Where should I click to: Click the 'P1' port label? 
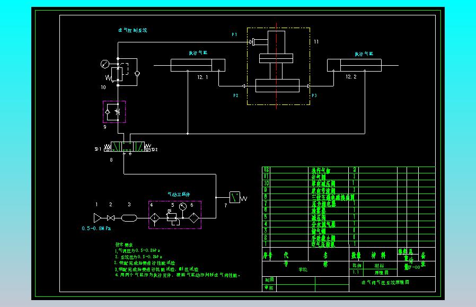(x=234, y=34)
